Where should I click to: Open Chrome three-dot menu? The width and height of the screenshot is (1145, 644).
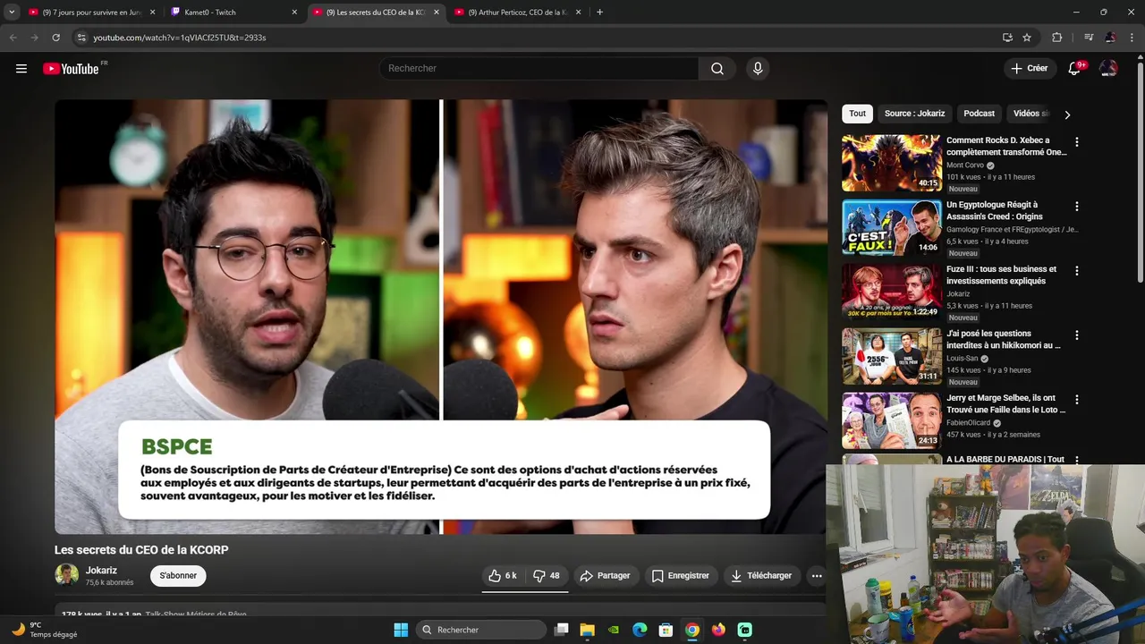point(1132,38)
